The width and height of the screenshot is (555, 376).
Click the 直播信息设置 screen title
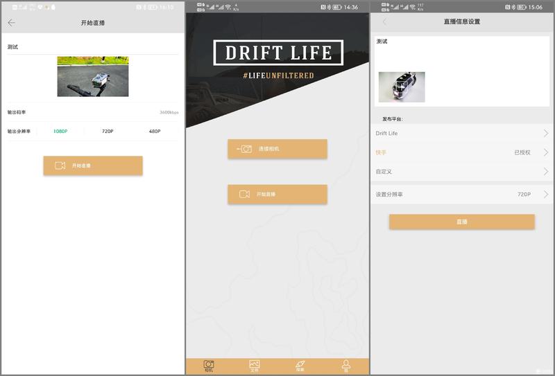[x=462, y=21]
